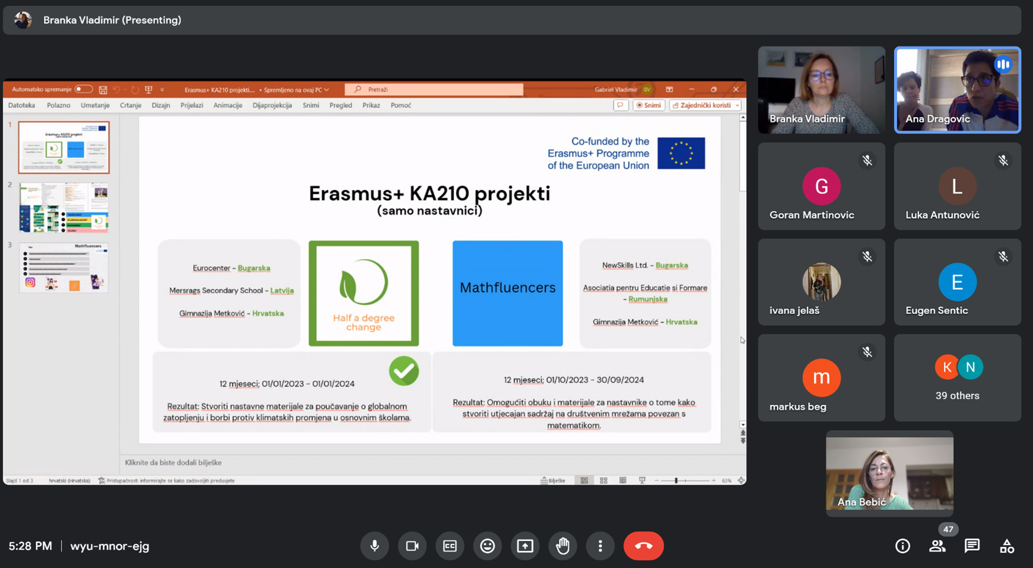Image resolution: width=1033 pixels, height=568 pixels.
Task: Select Branka Vladimir video tile
Action: (x=822, y=90)
